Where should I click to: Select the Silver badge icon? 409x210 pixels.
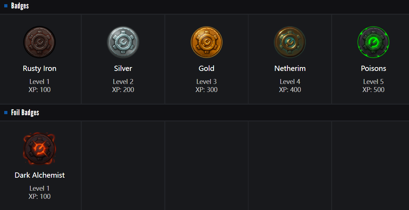point(123,42)
